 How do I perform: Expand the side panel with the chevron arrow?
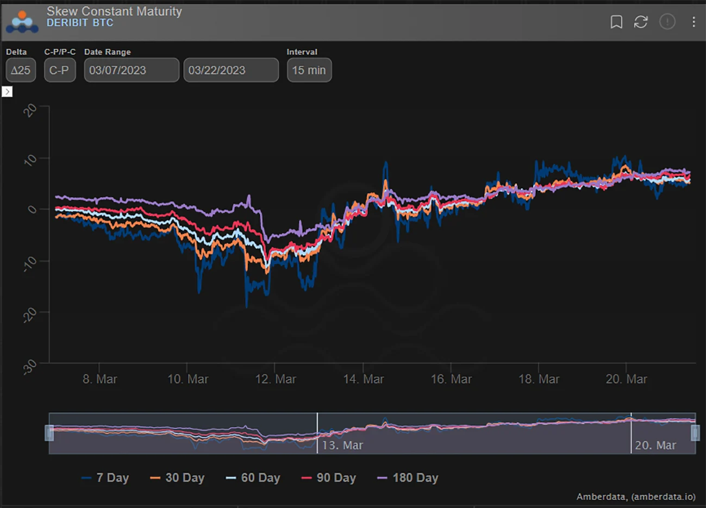click(7, 92)
